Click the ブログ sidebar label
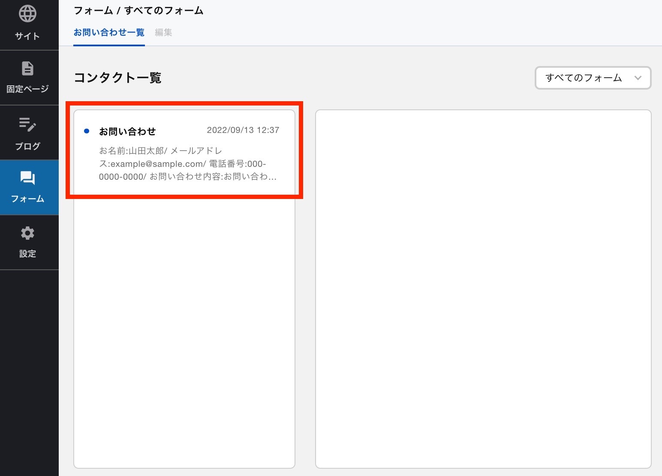This screenshot has width=662, height=476. point(27,146)
